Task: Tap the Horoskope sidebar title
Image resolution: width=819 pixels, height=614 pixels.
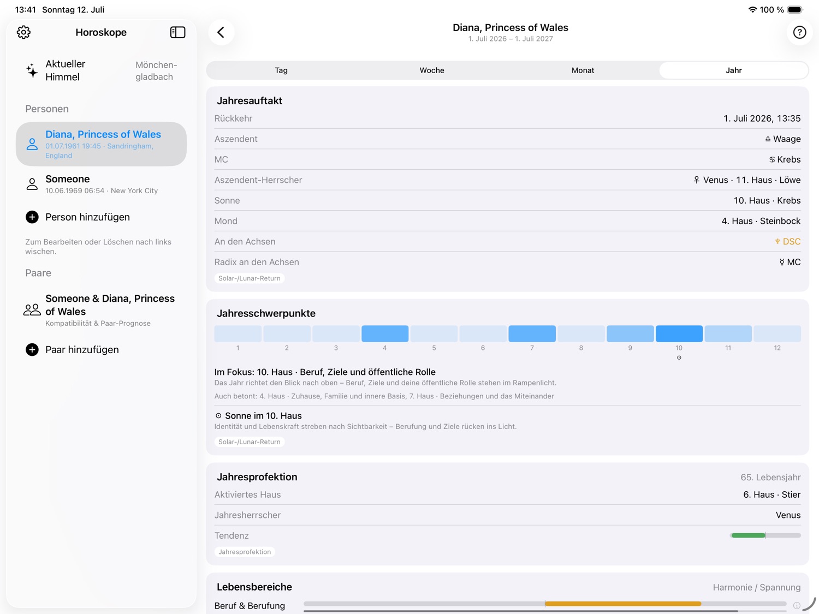Action: click(101, 32)
